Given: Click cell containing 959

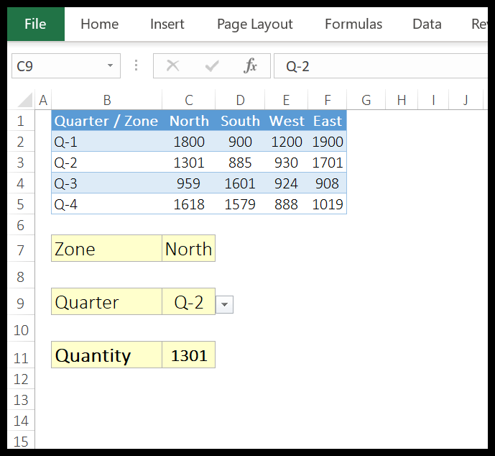Looking at the screenshot, I should pyautogui.click(x=189, y=183).
